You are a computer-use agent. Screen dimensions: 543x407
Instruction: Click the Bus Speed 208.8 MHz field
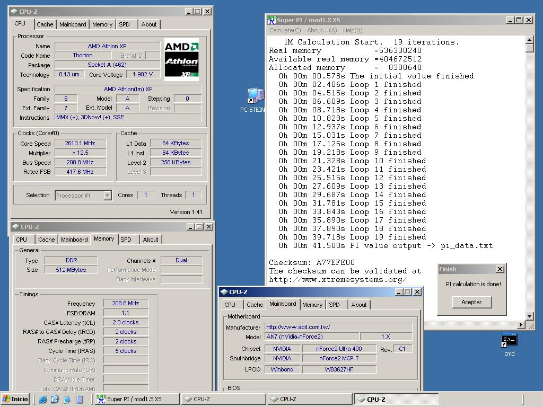(80, 162)
